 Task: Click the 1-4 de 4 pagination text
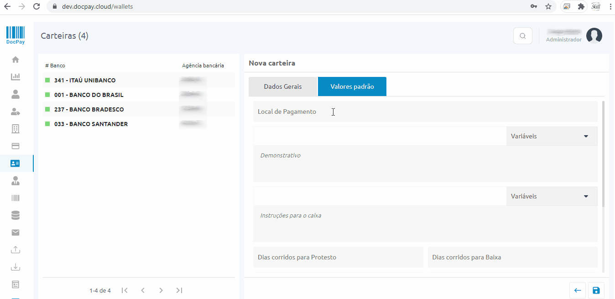pos(100,290)
